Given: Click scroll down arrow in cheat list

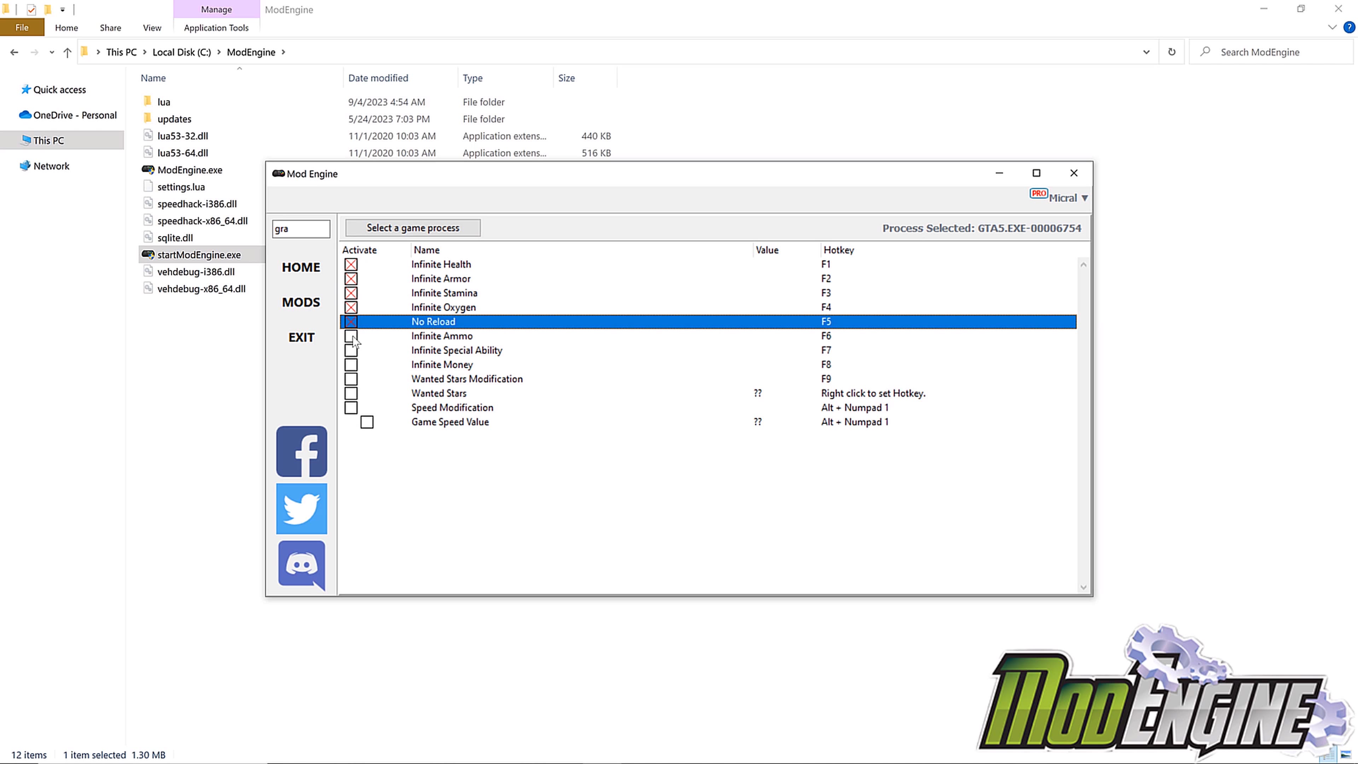Looking at the screenshot, I should click(x=1083, y=588).
